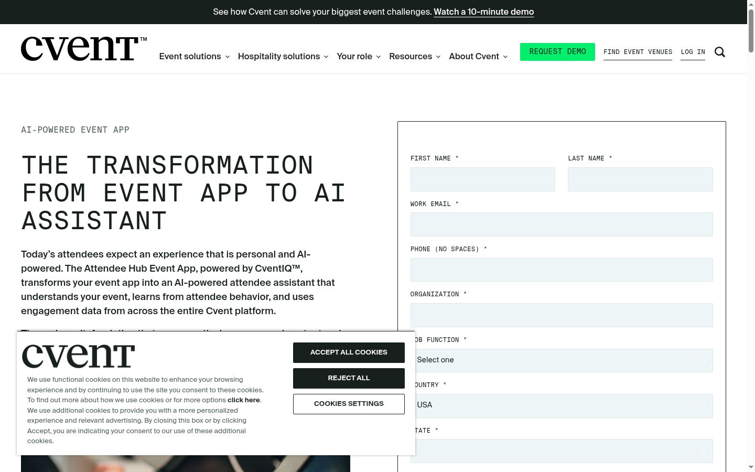The image size is (755, 472).
Task: Click the Phone (no spaces) field
Action: pos(562,270)
